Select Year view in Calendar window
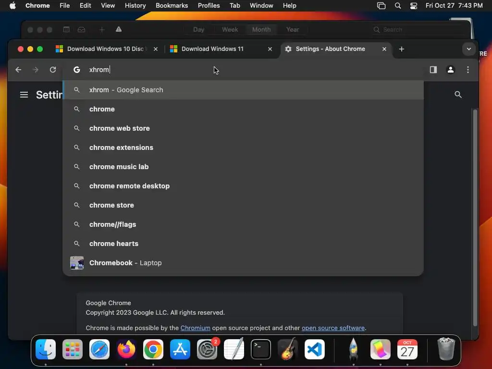 click(x=293, y=29)
